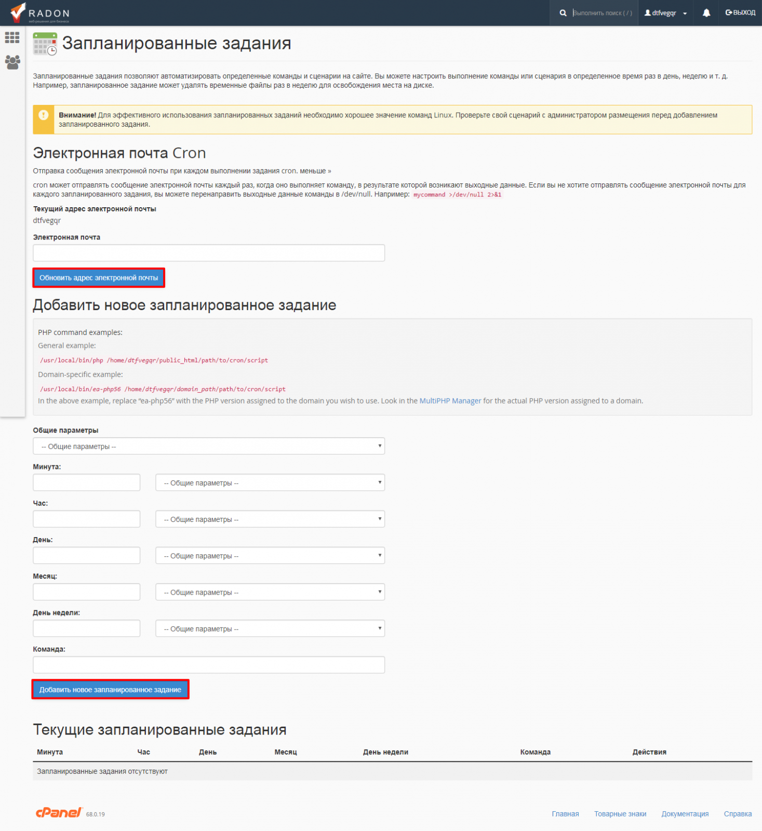The height and width of the screenshot is (831, 762).
Task: Click the Час text field
Action: coord(87,519)
